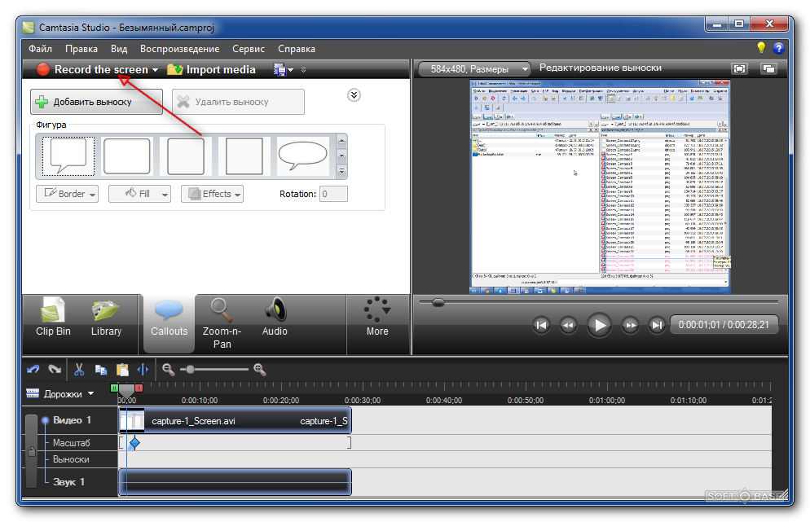Screen dimensions: 810x522
Task: Click Import media button
Action: [211, 70]
